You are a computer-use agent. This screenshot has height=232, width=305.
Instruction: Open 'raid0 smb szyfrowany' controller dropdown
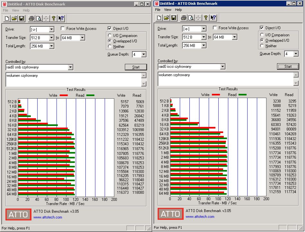pos(70,67)
